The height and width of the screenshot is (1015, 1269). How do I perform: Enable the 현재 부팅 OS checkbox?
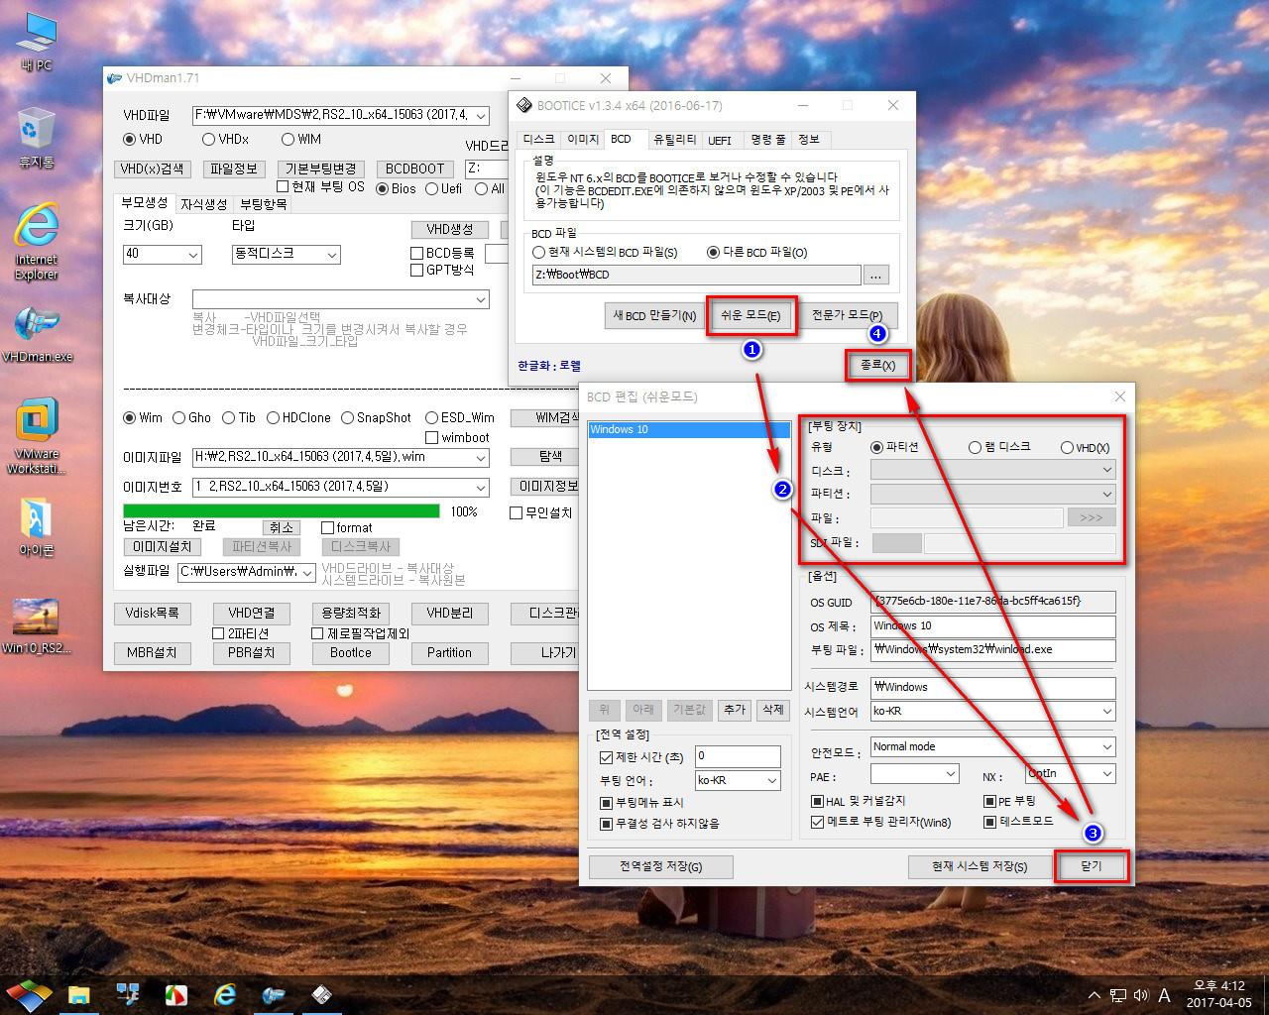283,186
